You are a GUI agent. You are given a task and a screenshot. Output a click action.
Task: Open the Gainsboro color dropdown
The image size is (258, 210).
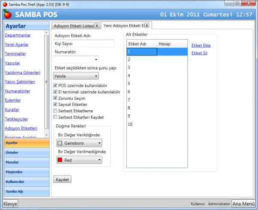click(x=79, y=143)
